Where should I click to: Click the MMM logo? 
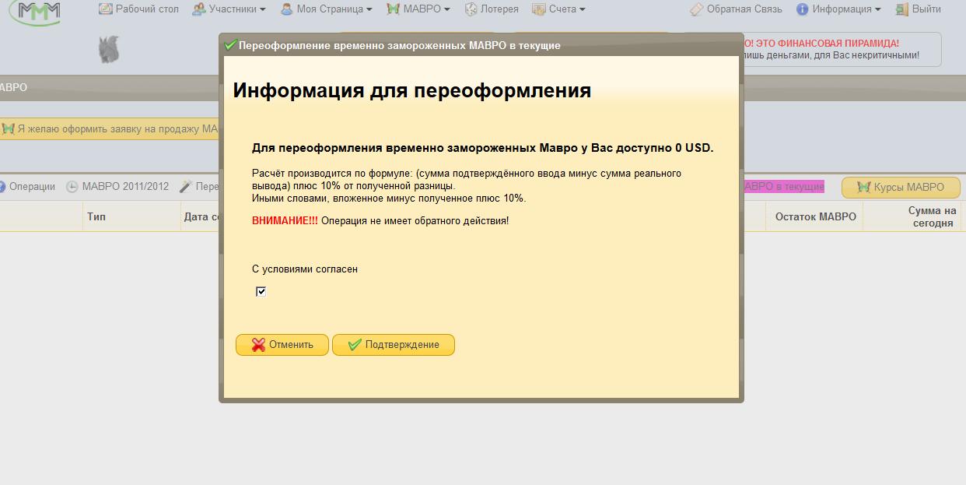(x=34, y=12)
